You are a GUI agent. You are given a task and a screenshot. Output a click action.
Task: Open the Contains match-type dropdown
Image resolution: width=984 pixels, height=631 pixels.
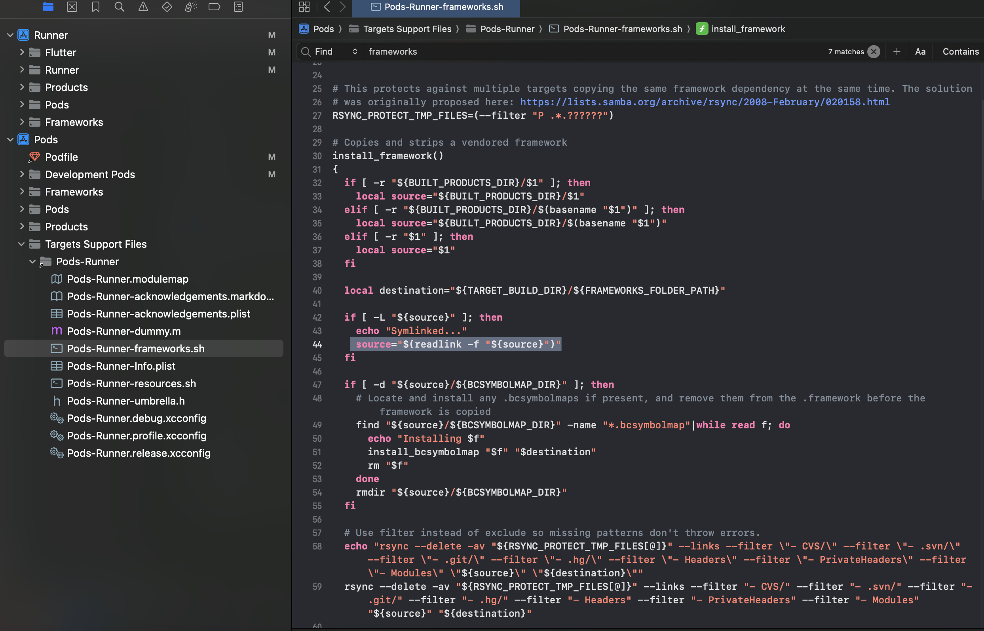click(x=961, y=51)
